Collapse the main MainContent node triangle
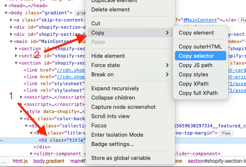Viewport: 246px width, 167px height. click(x=11, y=42)
